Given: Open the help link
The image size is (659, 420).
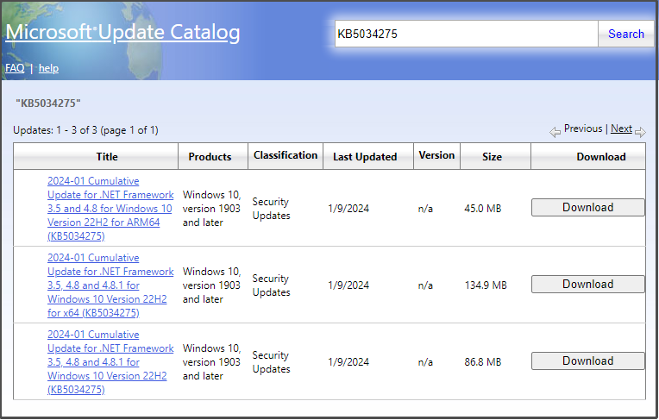Looking at the screenshot, I should 49,68.
